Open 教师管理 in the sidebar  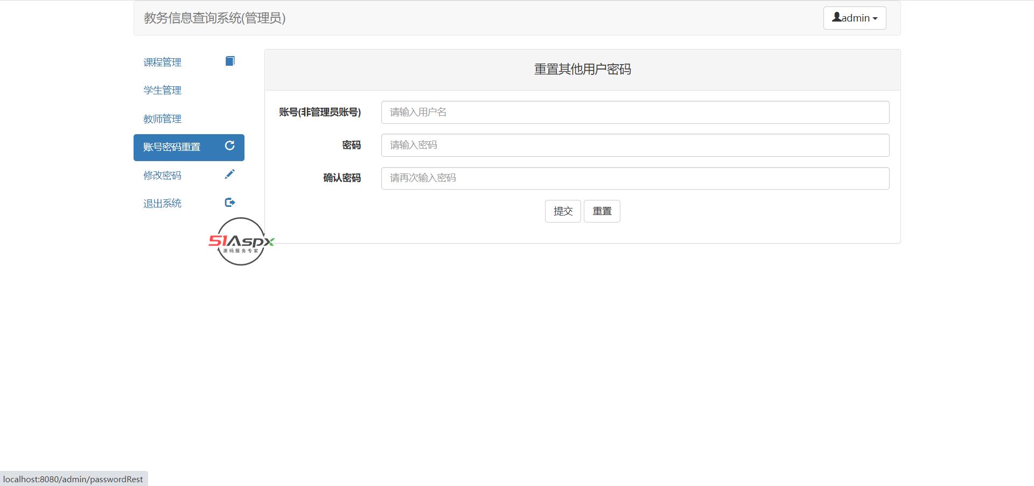coord(189,119)
